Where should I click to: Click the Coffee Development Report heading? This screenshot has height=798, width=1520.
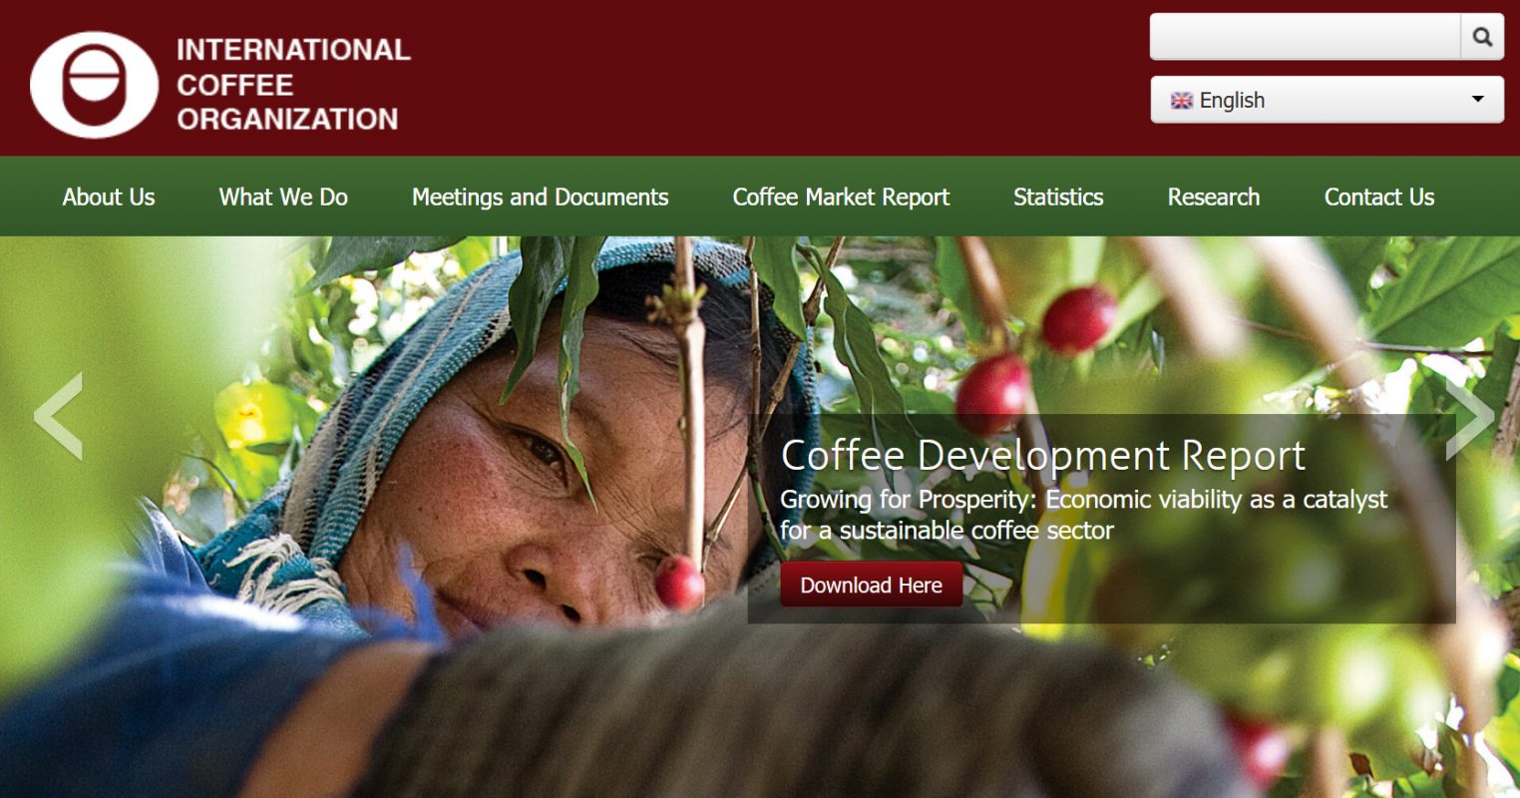(1043, 456)
